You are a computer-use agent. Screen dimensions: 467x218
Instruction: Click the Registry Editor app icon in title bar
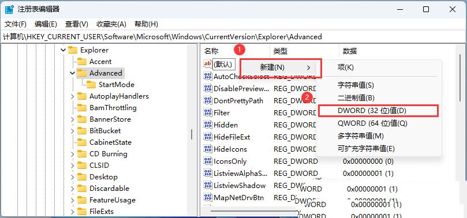click(9, 9)
